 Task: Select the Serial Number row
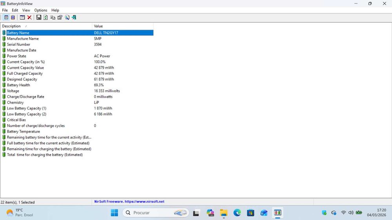(78, 44)
